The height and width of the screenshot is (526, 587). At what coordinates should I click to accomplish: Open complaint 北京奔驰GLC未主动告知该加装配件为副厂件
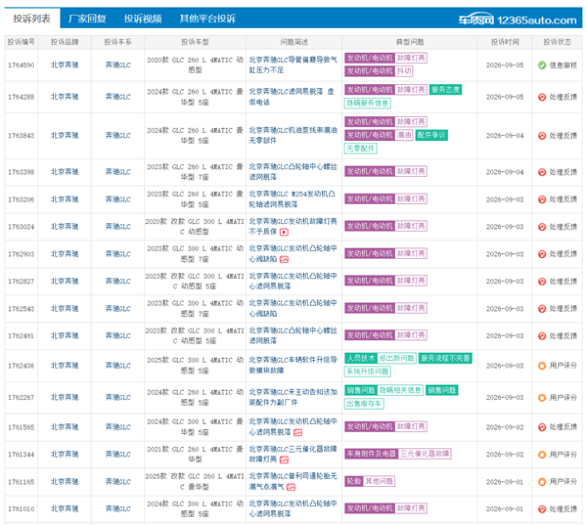point(293,397)
